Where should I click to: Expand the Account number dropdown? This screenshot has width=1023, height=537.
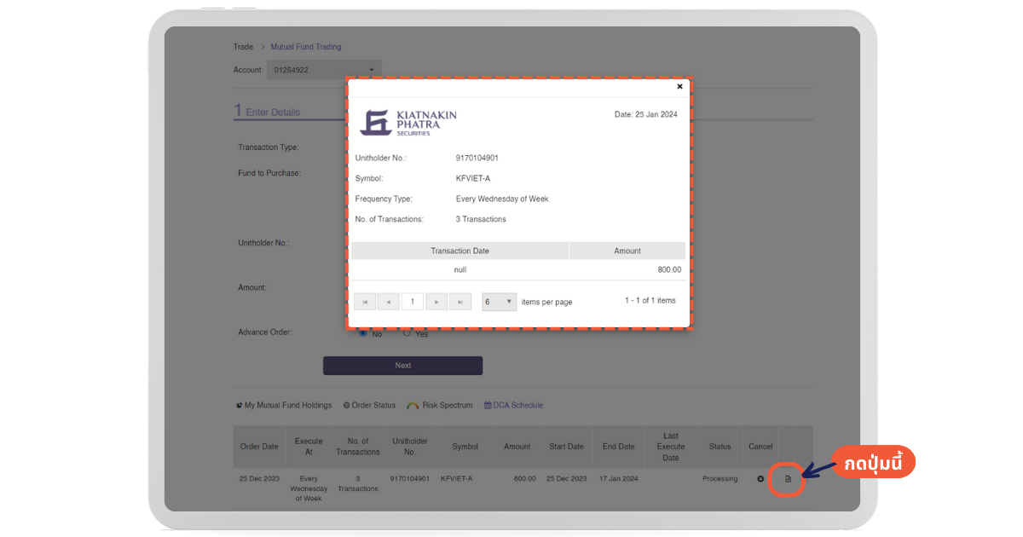324,70
